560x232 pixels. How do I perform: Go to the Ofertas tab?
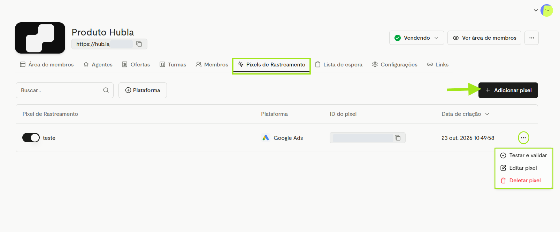[x=136, y=64]
